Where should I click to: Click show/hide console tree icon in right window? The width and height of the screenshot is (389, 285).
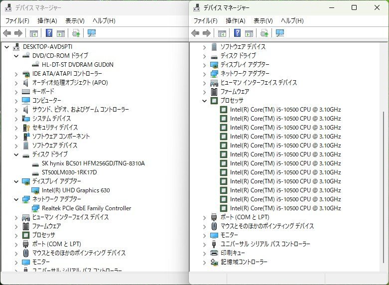(222, 33)
